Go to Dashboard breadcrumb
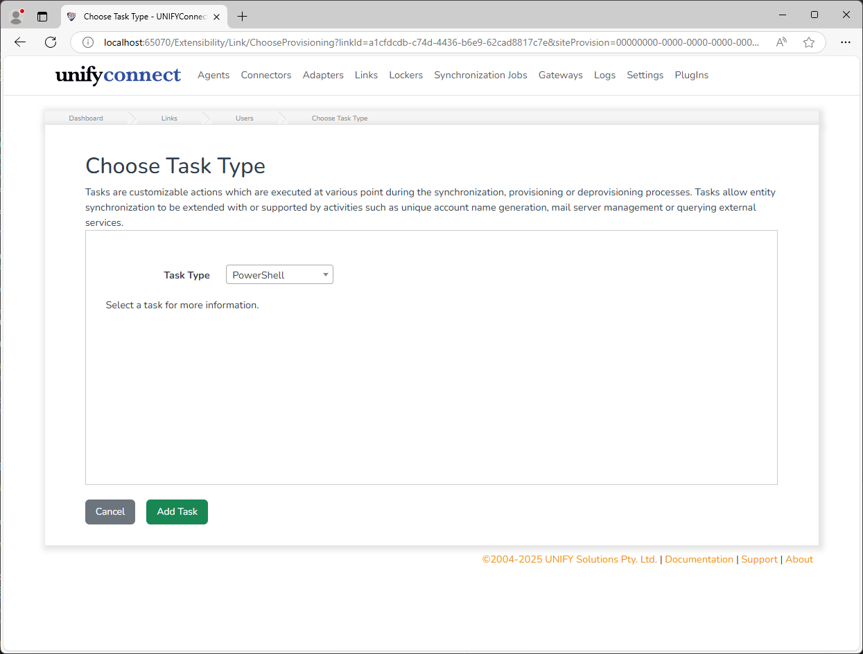The width and height of the screenshot is (863, 654). [86, 118]
